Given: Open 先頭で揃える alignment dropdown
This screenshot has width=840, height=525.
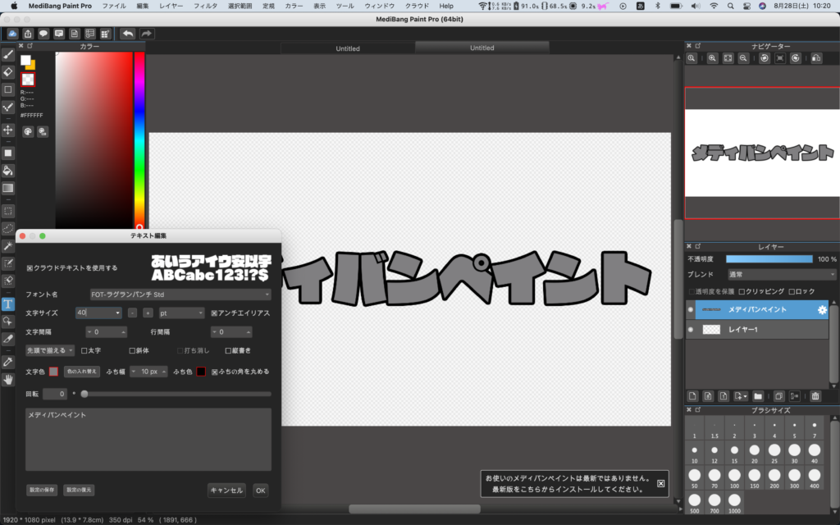Looking at the screenshot, I should 50,350.
